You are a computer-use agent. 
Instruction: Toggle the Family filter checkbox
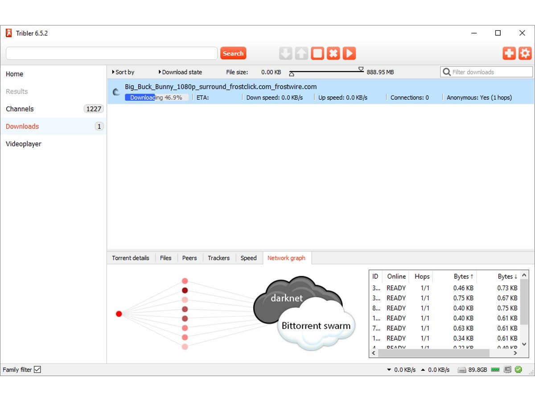(x=37, y=369)
